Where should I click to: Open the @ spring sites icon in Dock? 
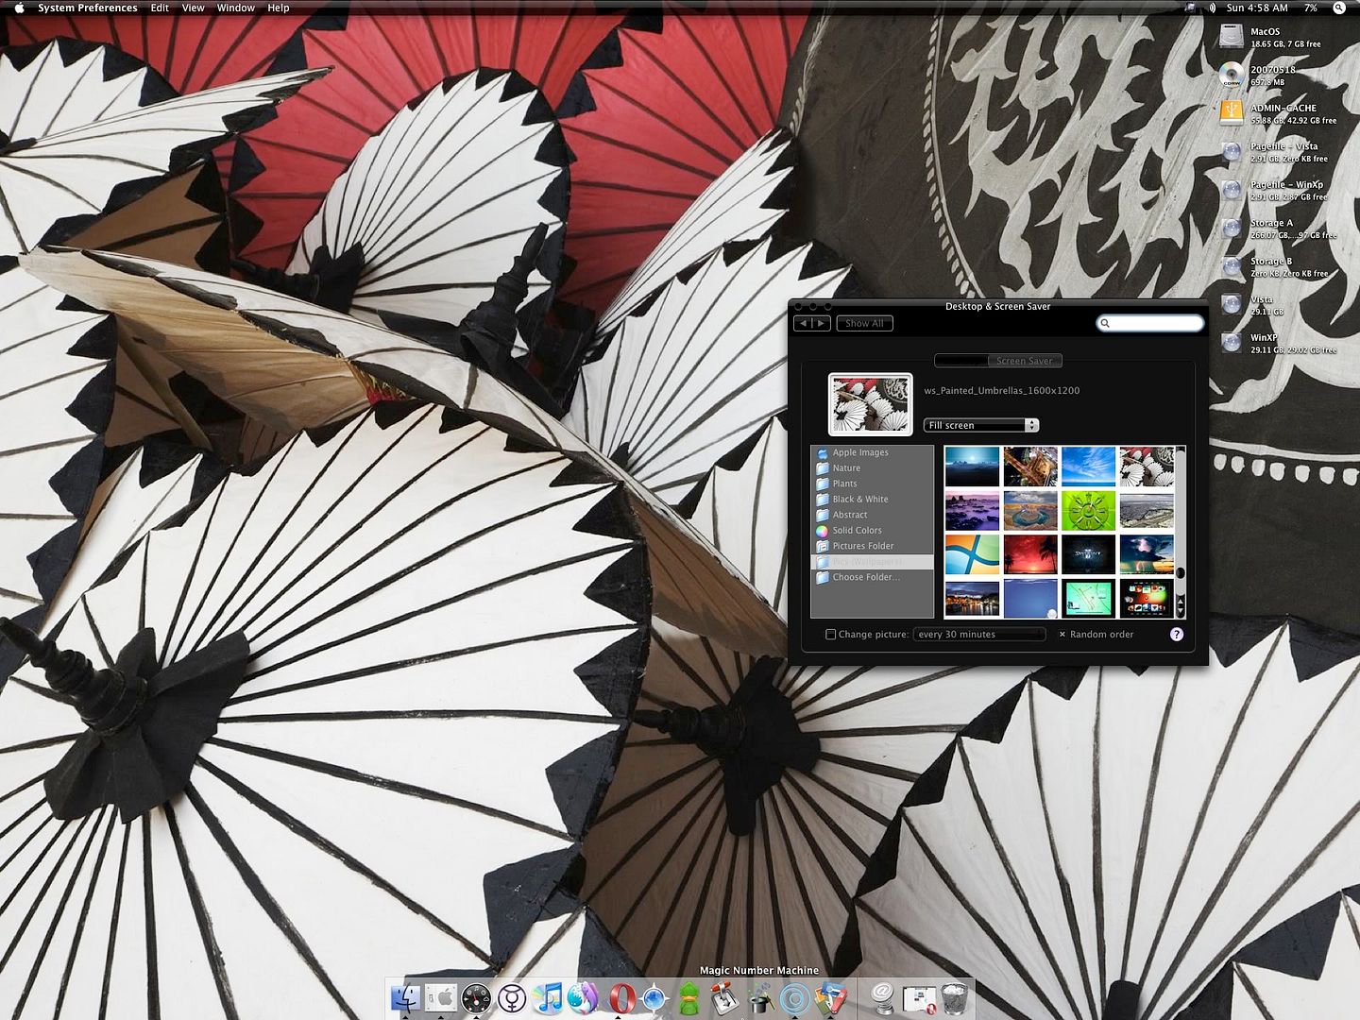(x=883, y=996)
